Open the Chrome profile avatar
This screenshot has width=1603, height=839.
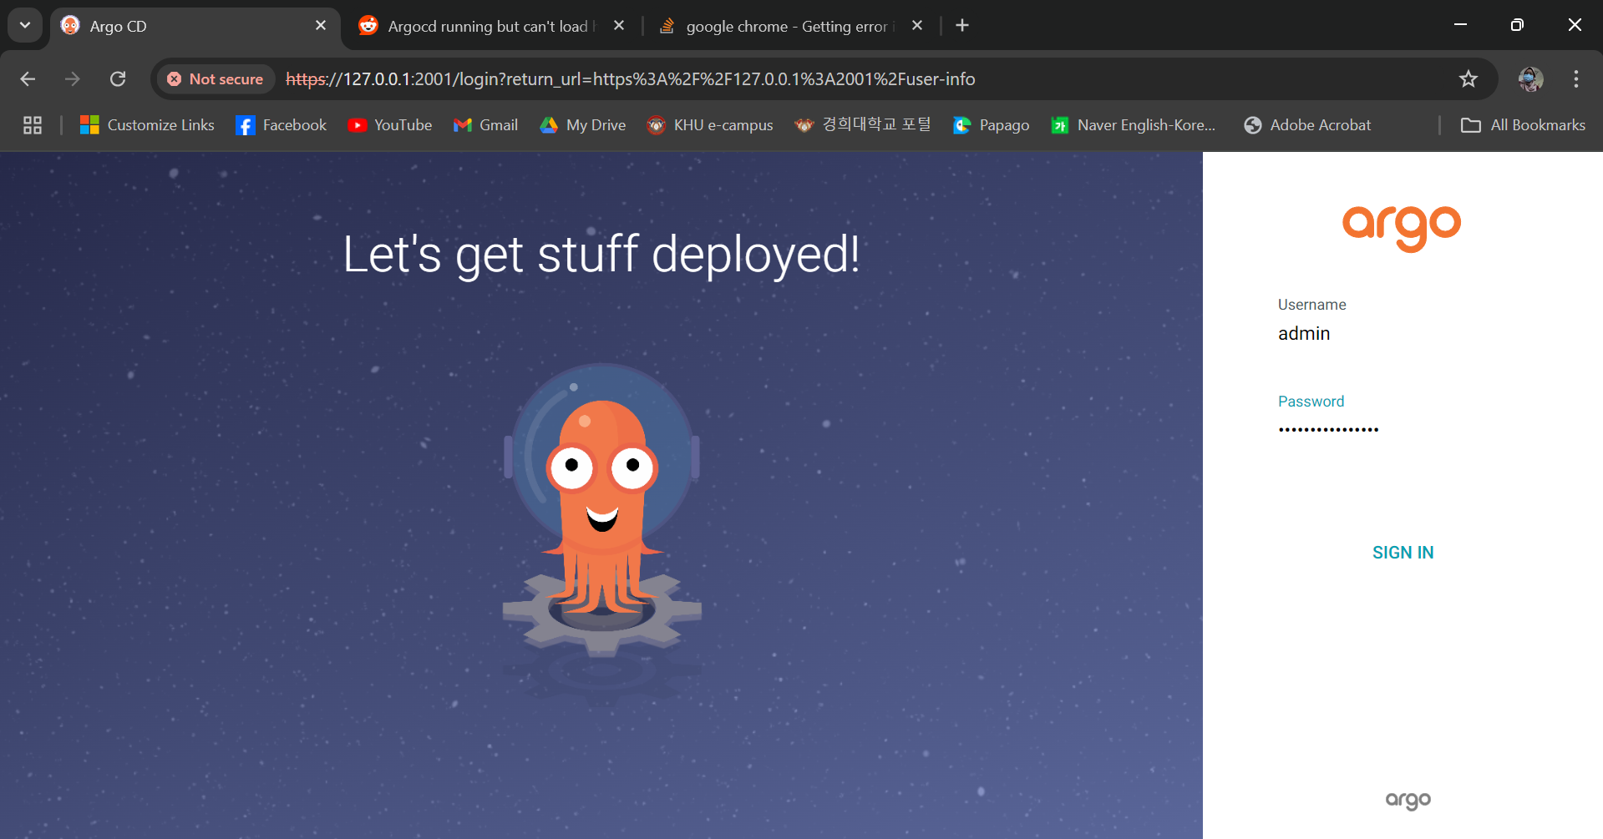pyautogui.click(x=1530, y=79)
